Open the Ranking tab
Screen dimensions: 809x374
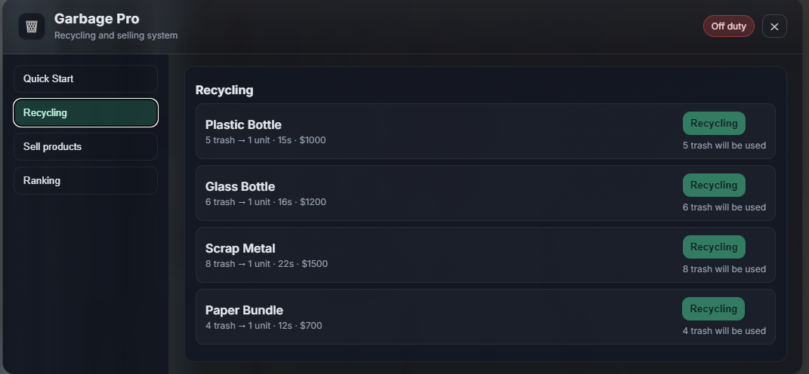[85, 181]
